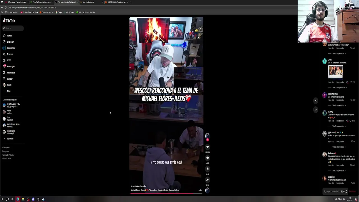The height and width of the screenshot is (202, 359).
Task: Insert mention with @ icon
Action: tap(342, 191)
